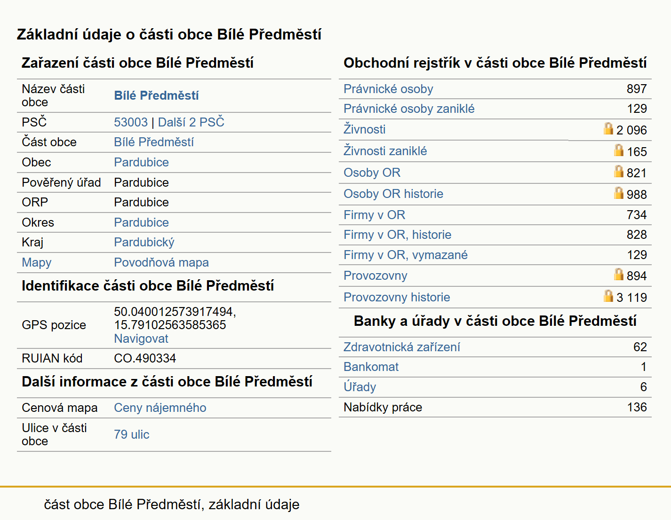Viewport: 671px width, 520px height.
Task: Open the Úřady link
Action: [x=359, y=386]
